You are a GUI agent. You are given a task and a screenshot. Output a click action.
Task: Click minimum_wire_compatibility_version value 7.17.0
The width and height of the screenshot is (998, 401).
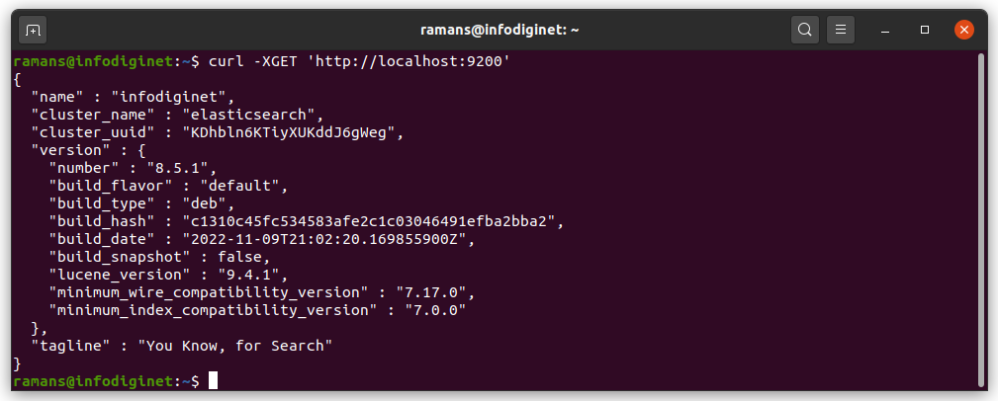point(435,292)
